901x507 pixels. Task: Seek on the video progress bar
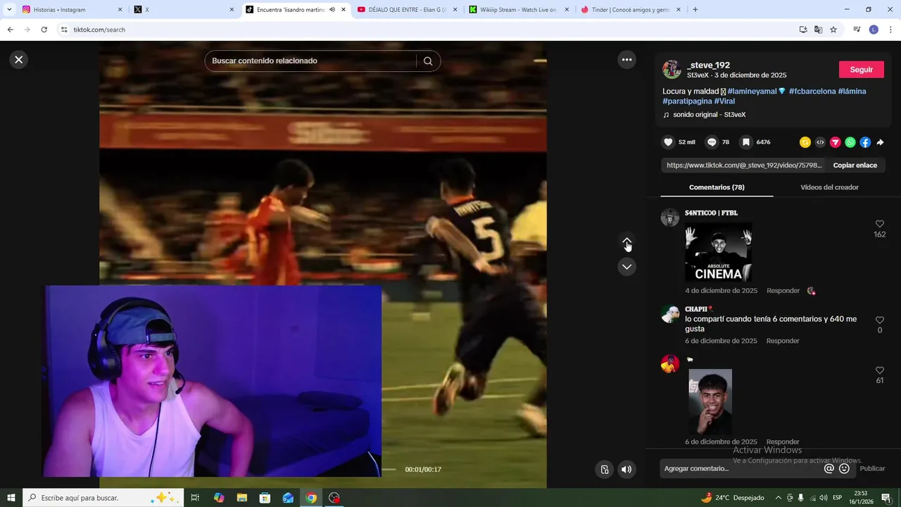(x=389, y=470)
